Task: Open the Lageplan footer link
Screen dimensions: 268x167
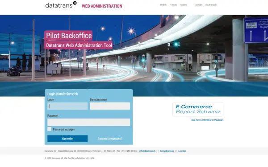Action: (182, 151)
